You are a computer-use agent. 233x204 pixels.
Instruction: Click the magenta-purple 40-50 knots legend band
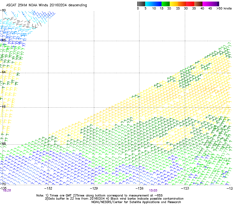pos(211,4)
